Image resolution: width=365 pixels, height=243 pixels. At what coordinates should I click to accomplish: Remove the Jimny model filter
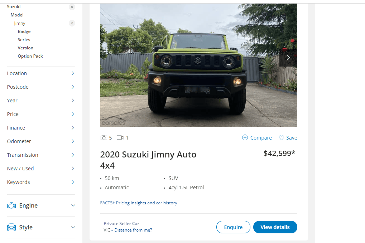(72, 23)
